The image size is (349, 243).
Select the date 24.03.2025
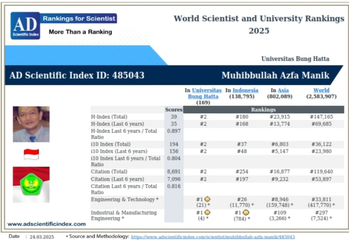(42, 237)
